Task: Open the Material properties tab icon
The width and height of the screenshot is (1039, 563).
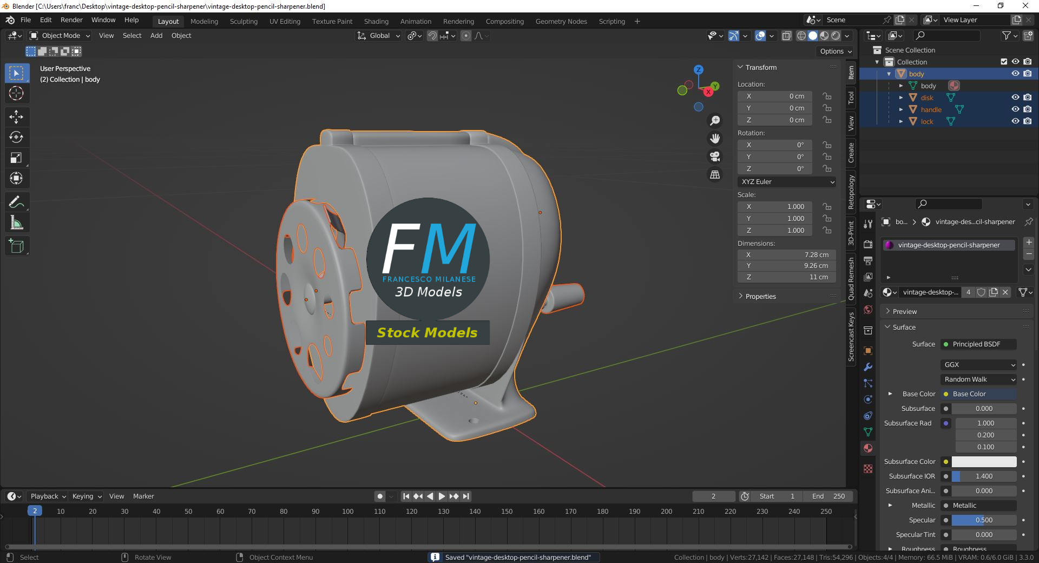Action: click(868, 448)
